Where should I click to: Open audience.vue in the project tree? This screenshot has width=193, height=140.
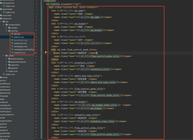point(20,43)
